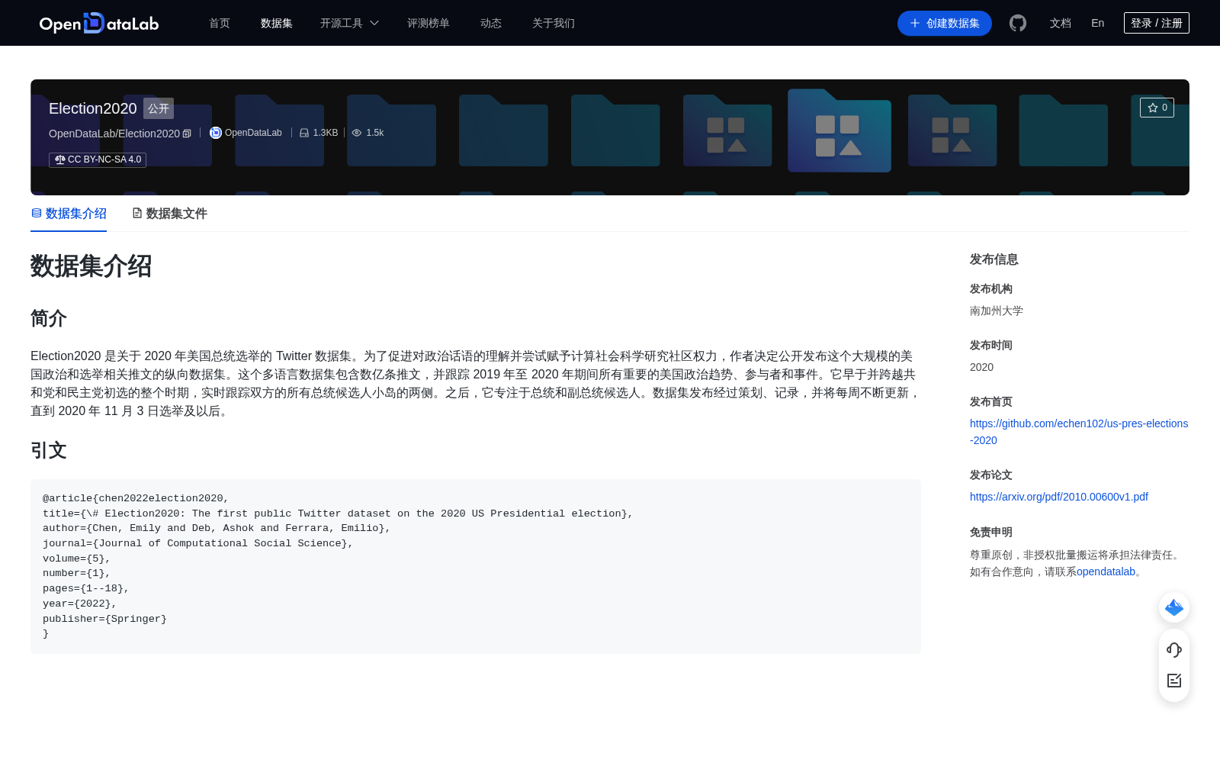Open the GitHub us-pres-elections-2020 link

[1079, 432]
